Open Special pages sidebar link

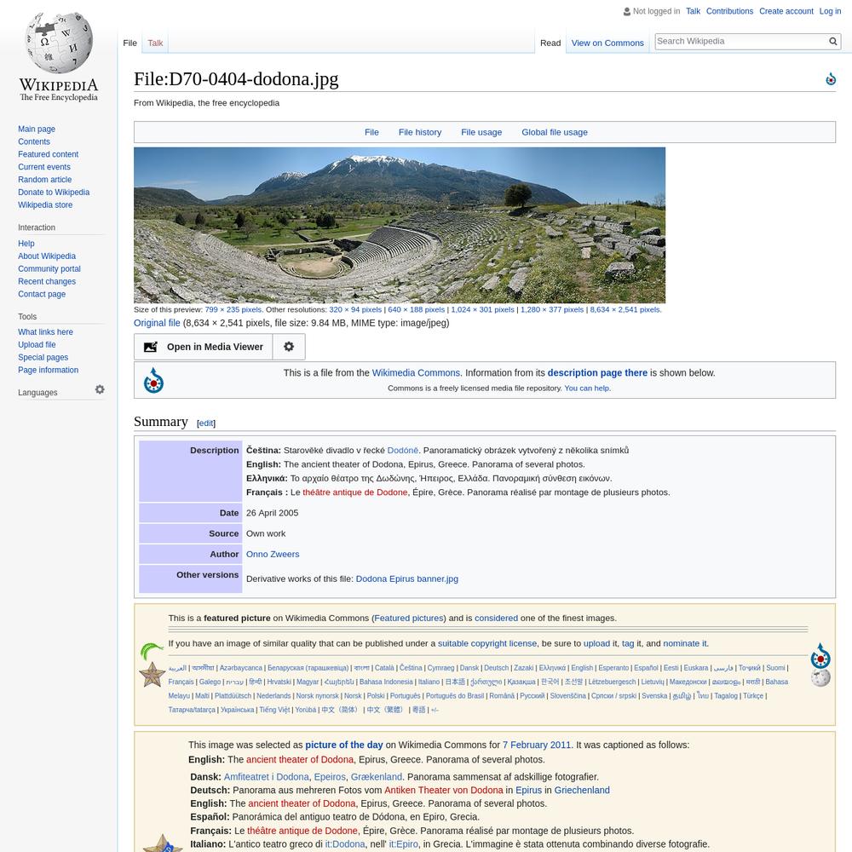click(43, 358)
